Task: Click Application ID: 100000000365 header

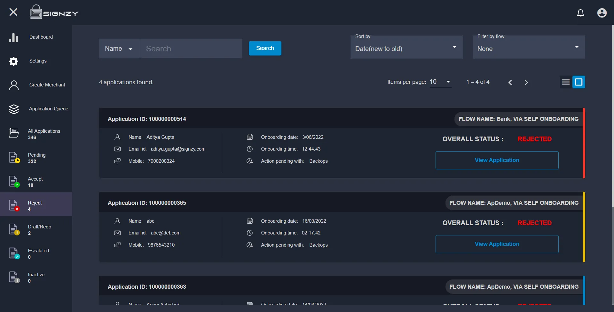Action: coord(147,203)
